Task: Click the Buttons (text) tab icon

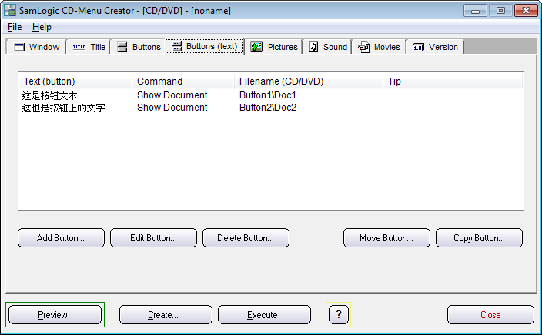Action: [x=176, y=46]
